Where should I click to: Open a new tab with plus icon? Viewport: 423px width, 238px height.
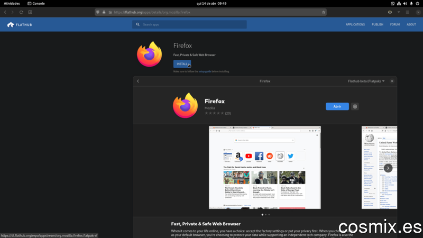pyautogui.click(x=30, y=12)
